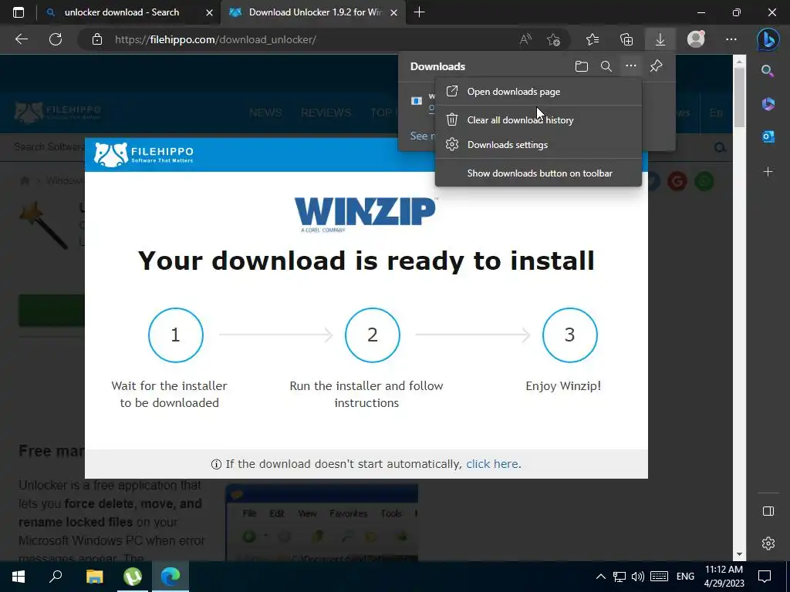View site information lock icon
Screen dimensions: 790x592
(x=97, y=39)
